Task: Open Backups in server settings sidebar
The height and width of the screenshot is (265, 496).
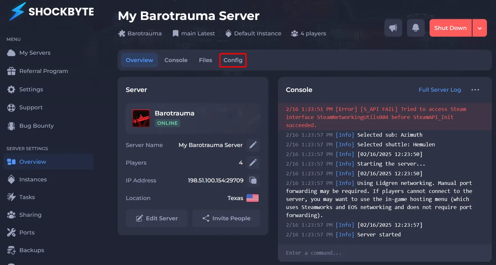Action: coord(32,250)
